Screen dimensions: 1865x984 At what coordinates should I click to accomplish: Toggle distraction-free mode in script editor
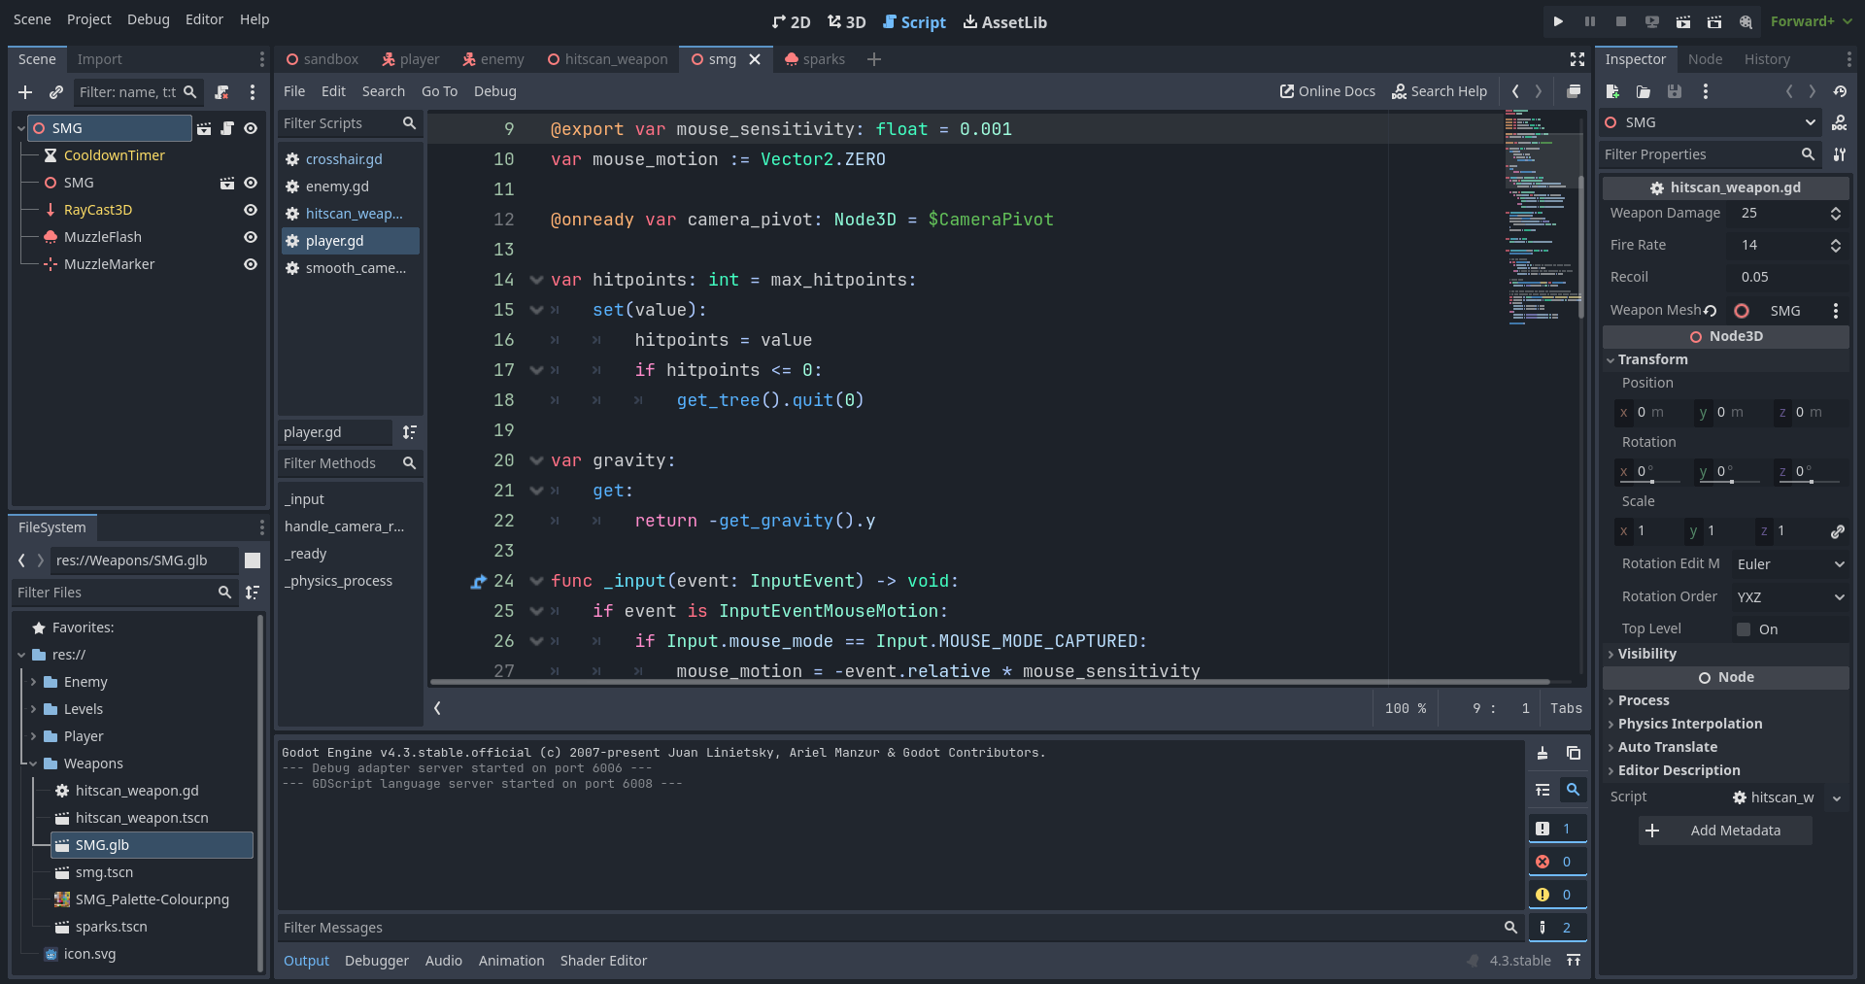click(1577, 58)
